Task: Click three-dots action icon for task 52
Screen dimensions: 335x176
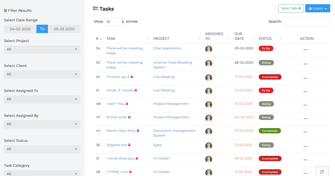Action: pos(305,78)
